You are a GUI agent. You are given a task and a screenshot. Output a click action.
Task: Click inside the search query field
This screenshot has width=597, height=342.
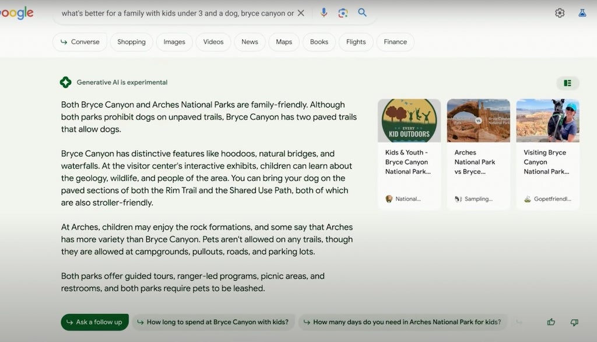click(177, 13)
